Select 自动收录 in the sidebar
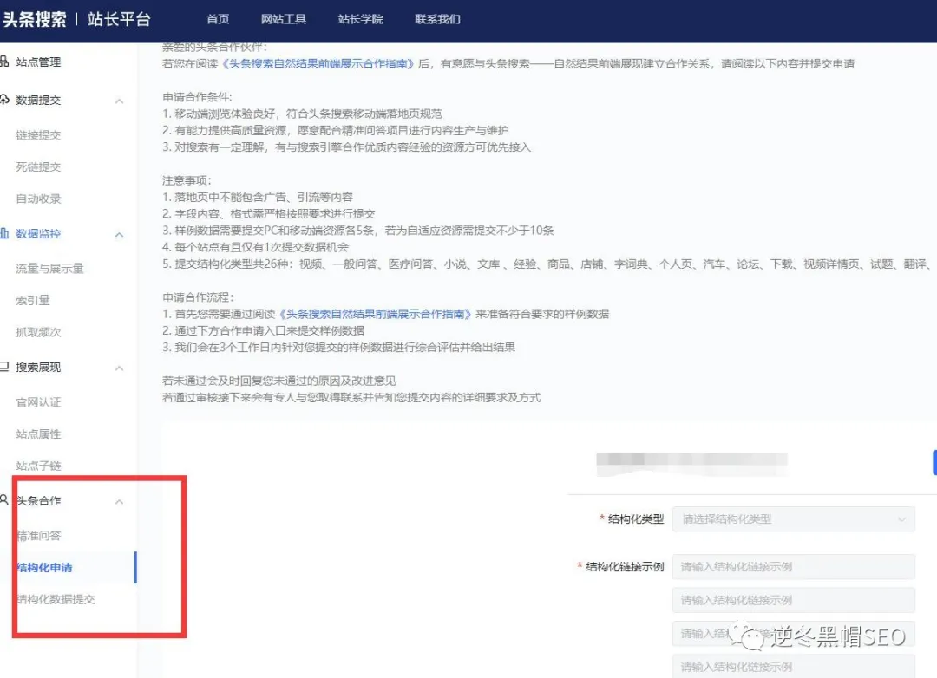The height and width of the screenshot is (678, 937). pyautogui.click(x=36, y=198)
